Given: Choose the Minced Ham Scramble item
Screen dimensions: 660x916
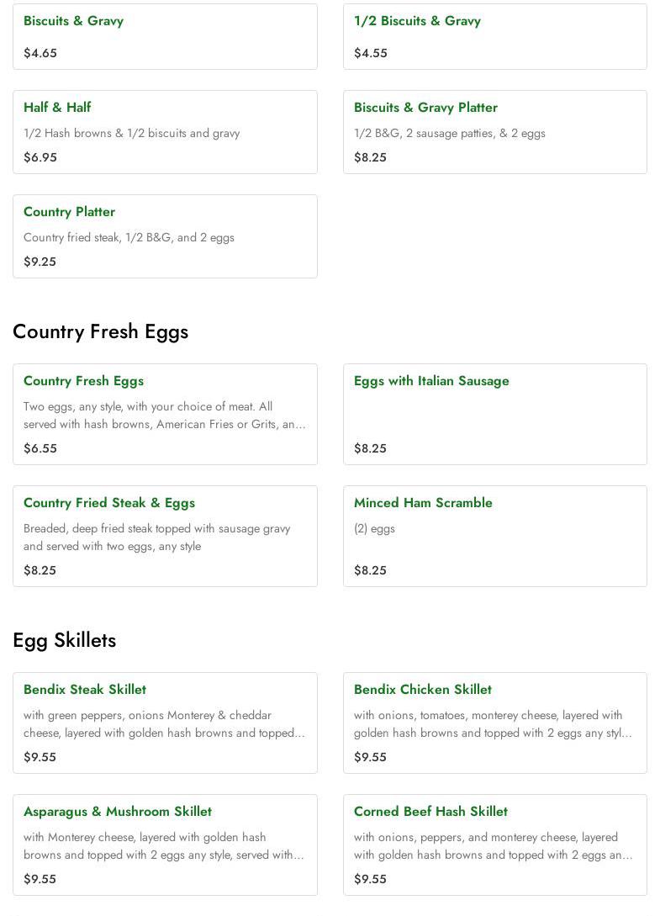Looking at the screenshot, I should 423,503.
